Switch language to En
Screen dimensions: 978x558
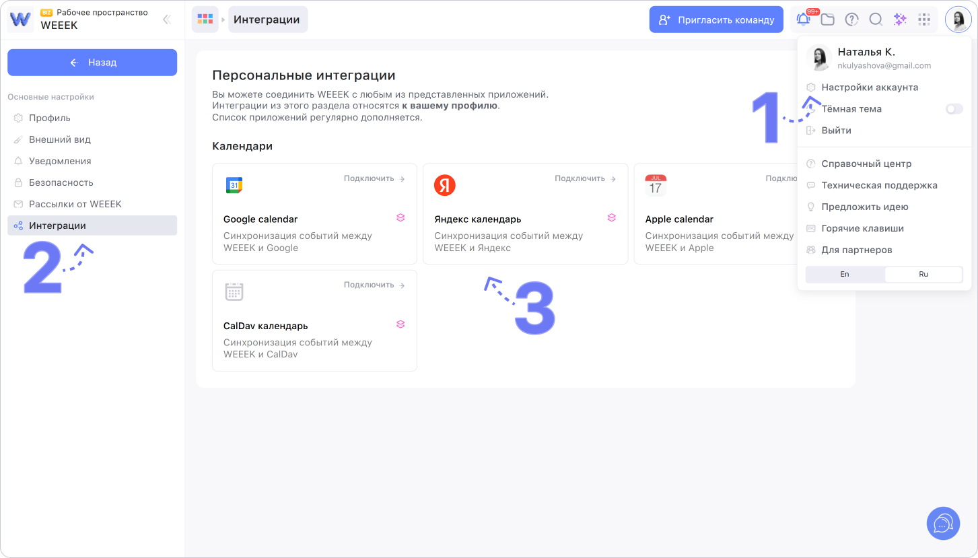tap(845, 275)
